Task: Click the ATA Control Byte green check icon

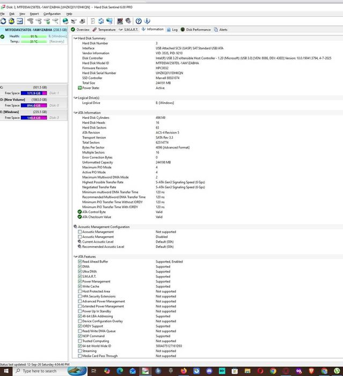Action: 79,212
